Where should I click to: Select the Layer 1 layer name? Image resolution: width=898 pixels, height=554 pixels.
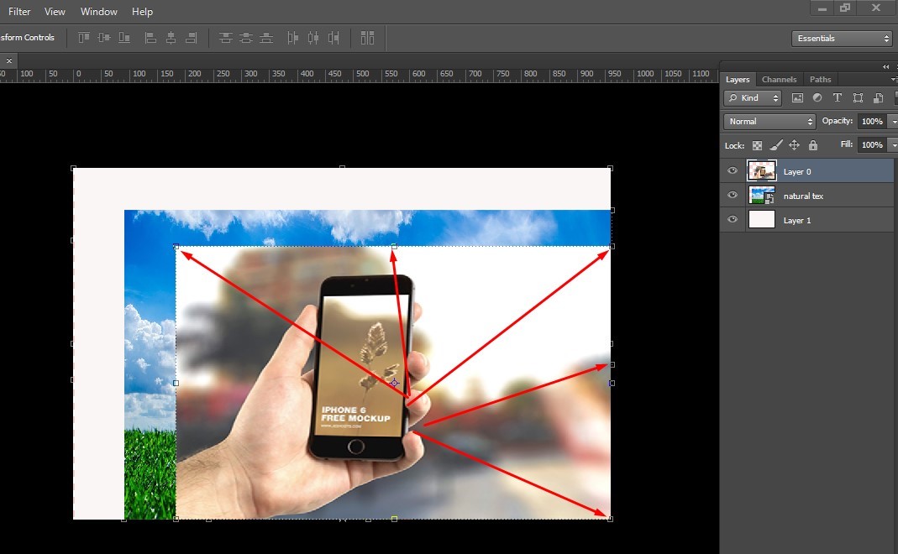(796, 220)
